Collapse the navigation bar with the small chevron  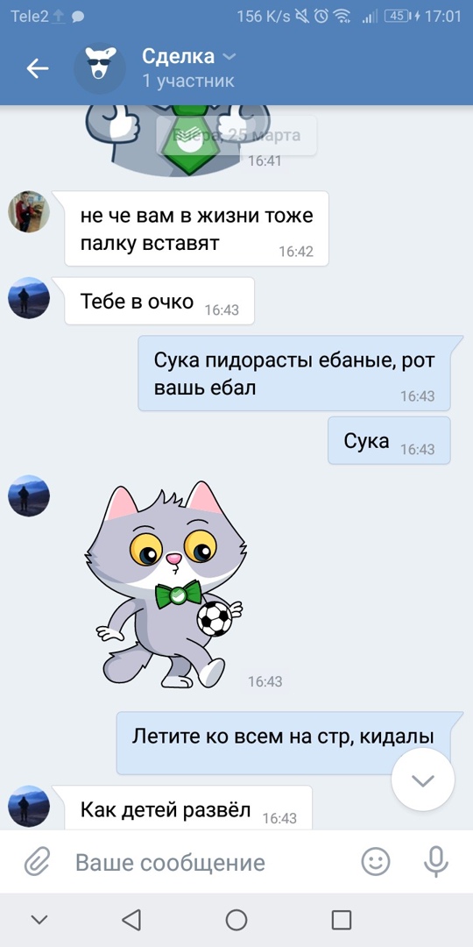39,920
